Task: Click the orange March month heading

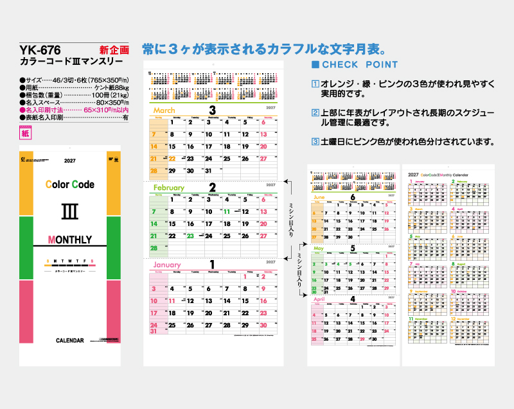Action: point(164,110)
